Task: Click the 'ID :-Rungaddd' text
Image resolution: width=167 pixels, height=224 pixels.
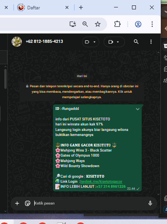Action: tap(67, 109)
